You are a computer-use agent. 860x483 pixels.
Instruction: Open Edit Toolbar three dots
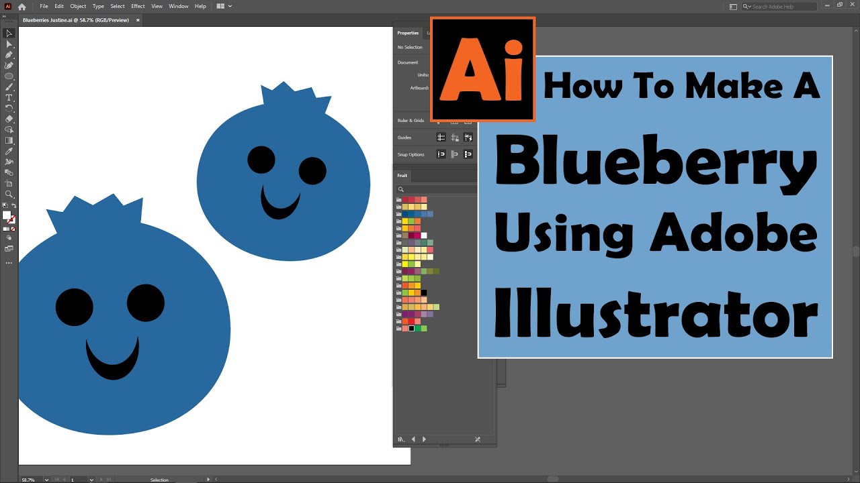click(9, 263)
